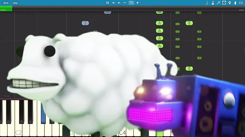Open the hand selection icon
This screenshot has height=137, width=245.
[235, 3]
